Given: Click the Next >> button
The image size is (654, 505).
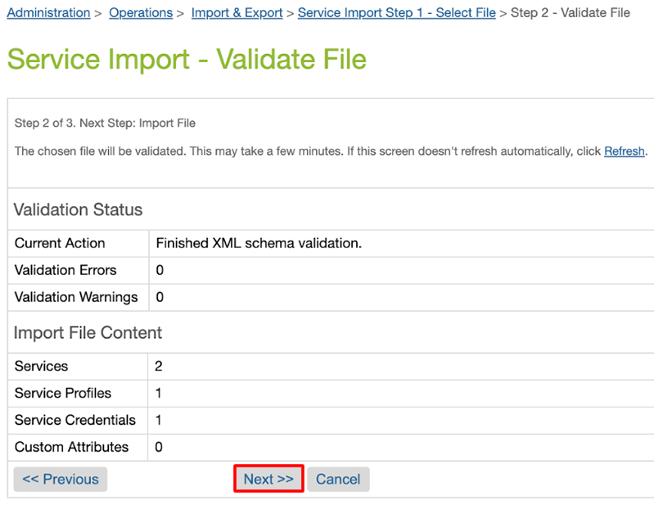Looking at the screenshot, I should click(x=268, y=479).
